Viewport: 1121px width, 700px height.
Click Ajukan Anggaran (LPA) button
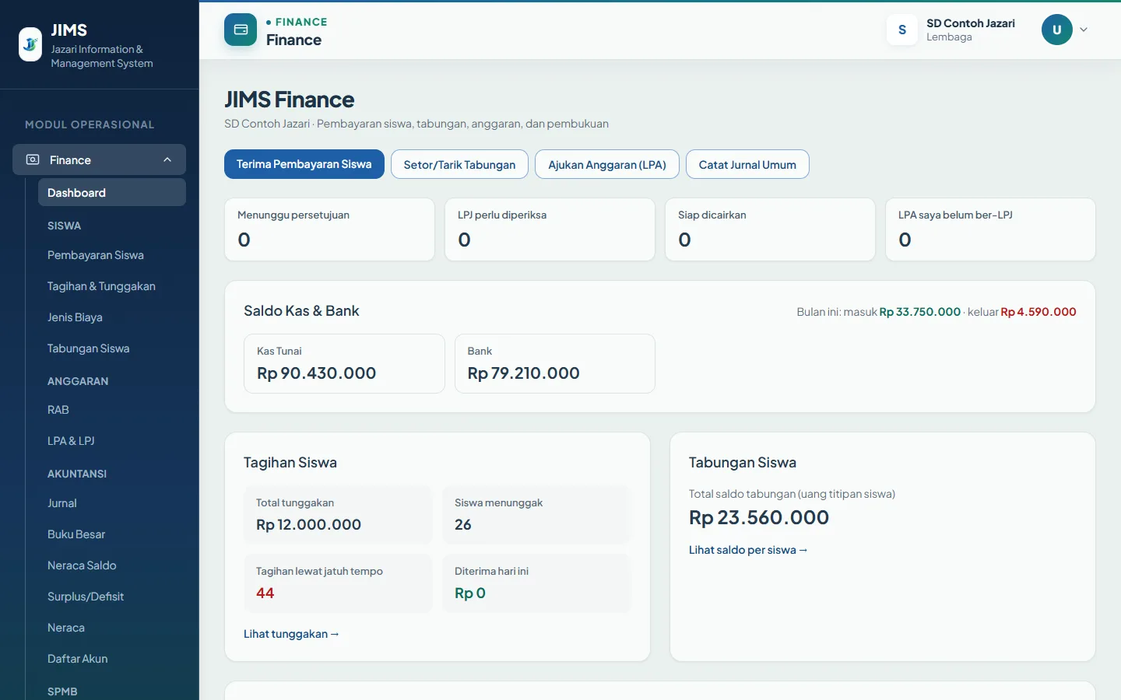coord(607,164)
